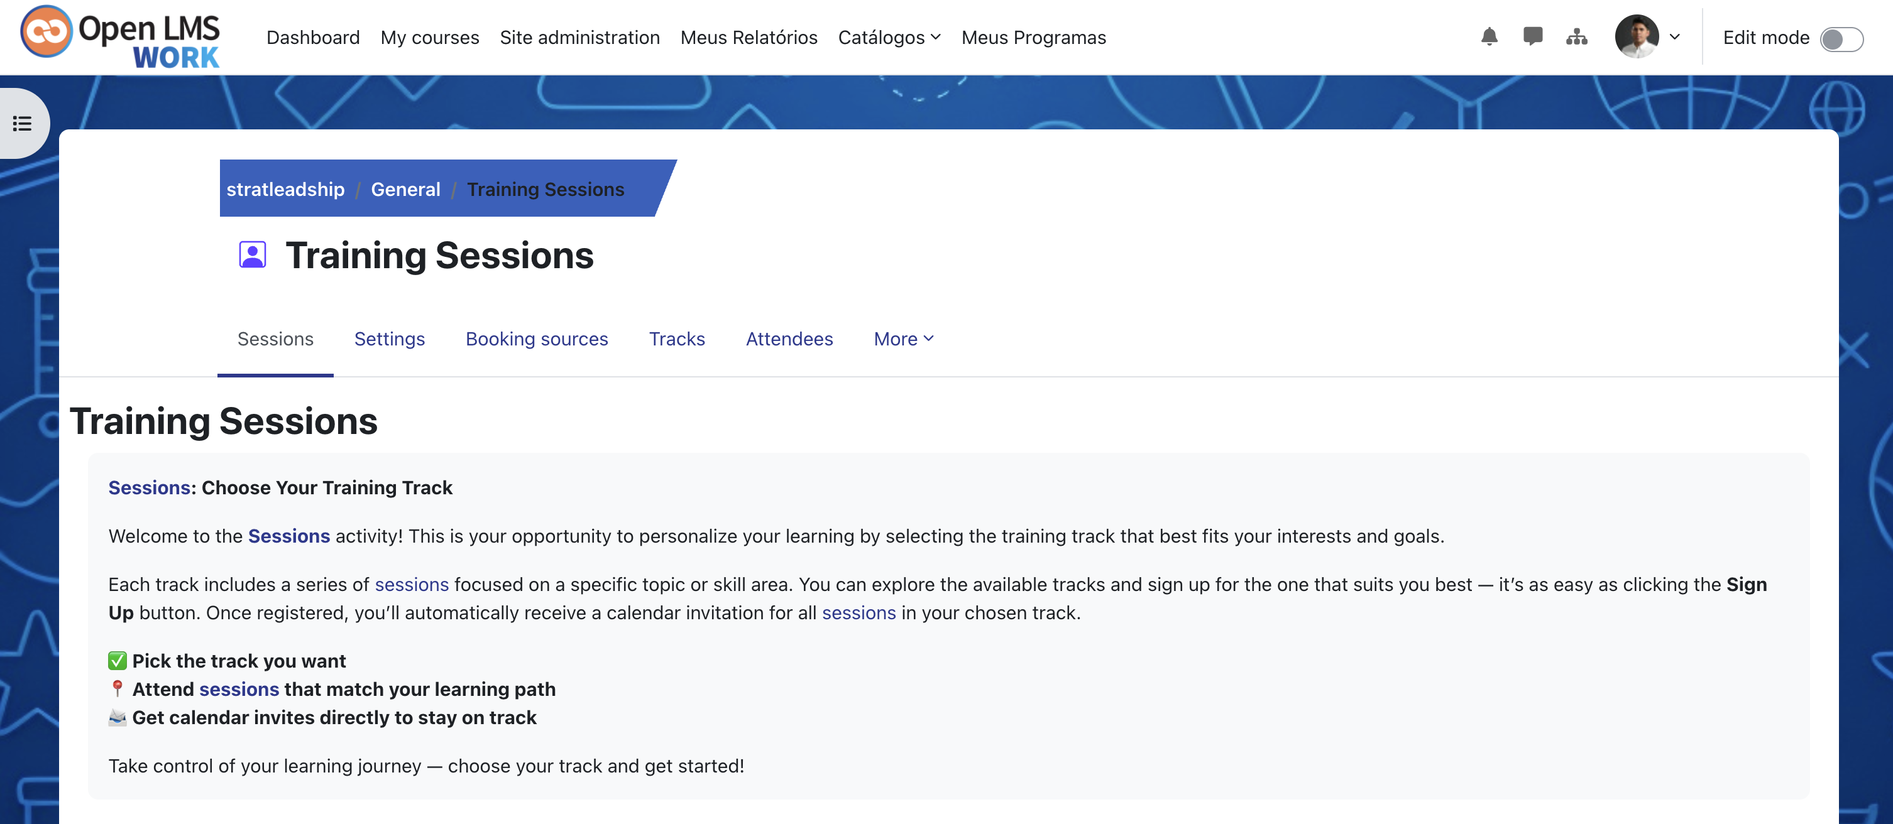Click the Edit mode label
The width and height of the screenshot is (1893, 824).
point(1766,38)
